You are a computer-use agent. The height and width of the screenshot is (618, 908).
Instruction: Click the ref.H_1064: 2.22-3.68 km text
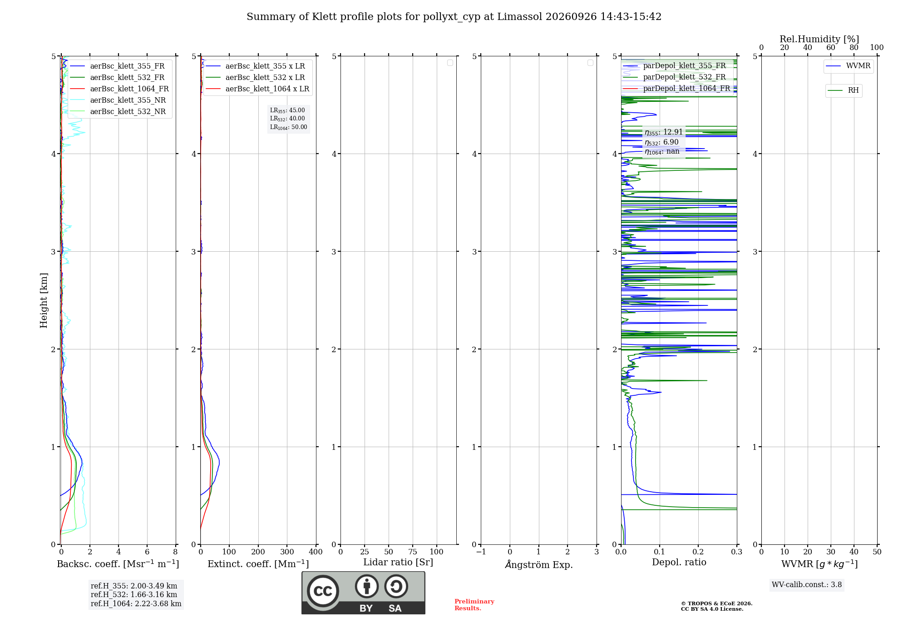(136, 604)
